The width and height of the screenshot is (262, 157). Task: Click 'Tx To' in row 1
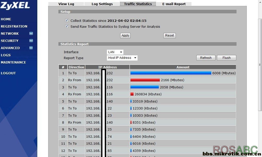[72, 73]
